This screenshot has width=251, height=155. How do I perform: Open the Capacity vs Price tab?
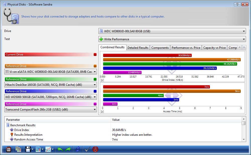214,48
